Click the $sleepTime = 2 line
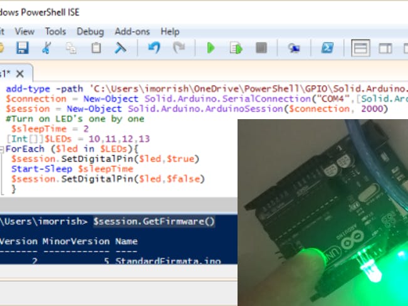408x306 pixels. [x=50, y=129]
